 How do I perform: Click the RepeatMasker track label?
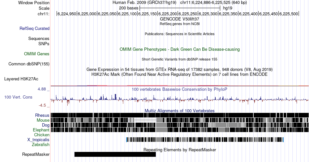pyautogui.click(x=36, y=154)
